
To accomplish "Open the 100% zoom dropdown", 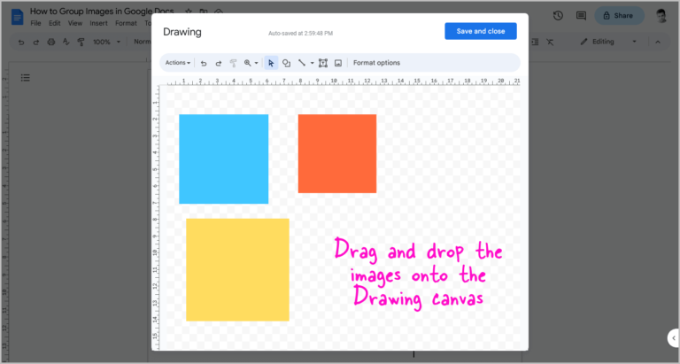I will click(x=106, y=43).
